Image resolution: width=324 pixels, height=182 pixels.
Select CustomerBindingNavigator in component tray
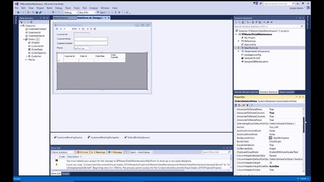(x=103, y=138)
